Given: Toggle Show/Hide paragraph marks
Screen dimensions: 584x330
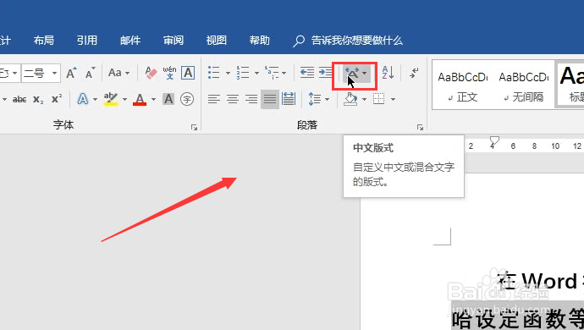Looking at the screenshot, I should click(x=414, y=73).
